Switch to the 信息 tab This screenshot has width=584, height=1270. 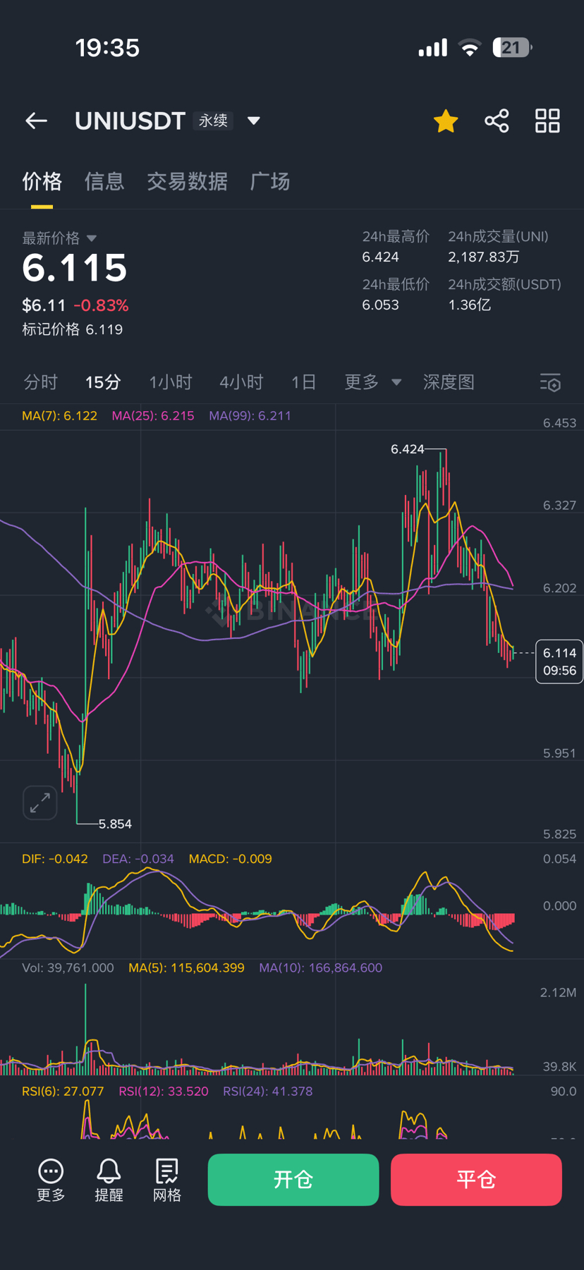click(104, 182)
